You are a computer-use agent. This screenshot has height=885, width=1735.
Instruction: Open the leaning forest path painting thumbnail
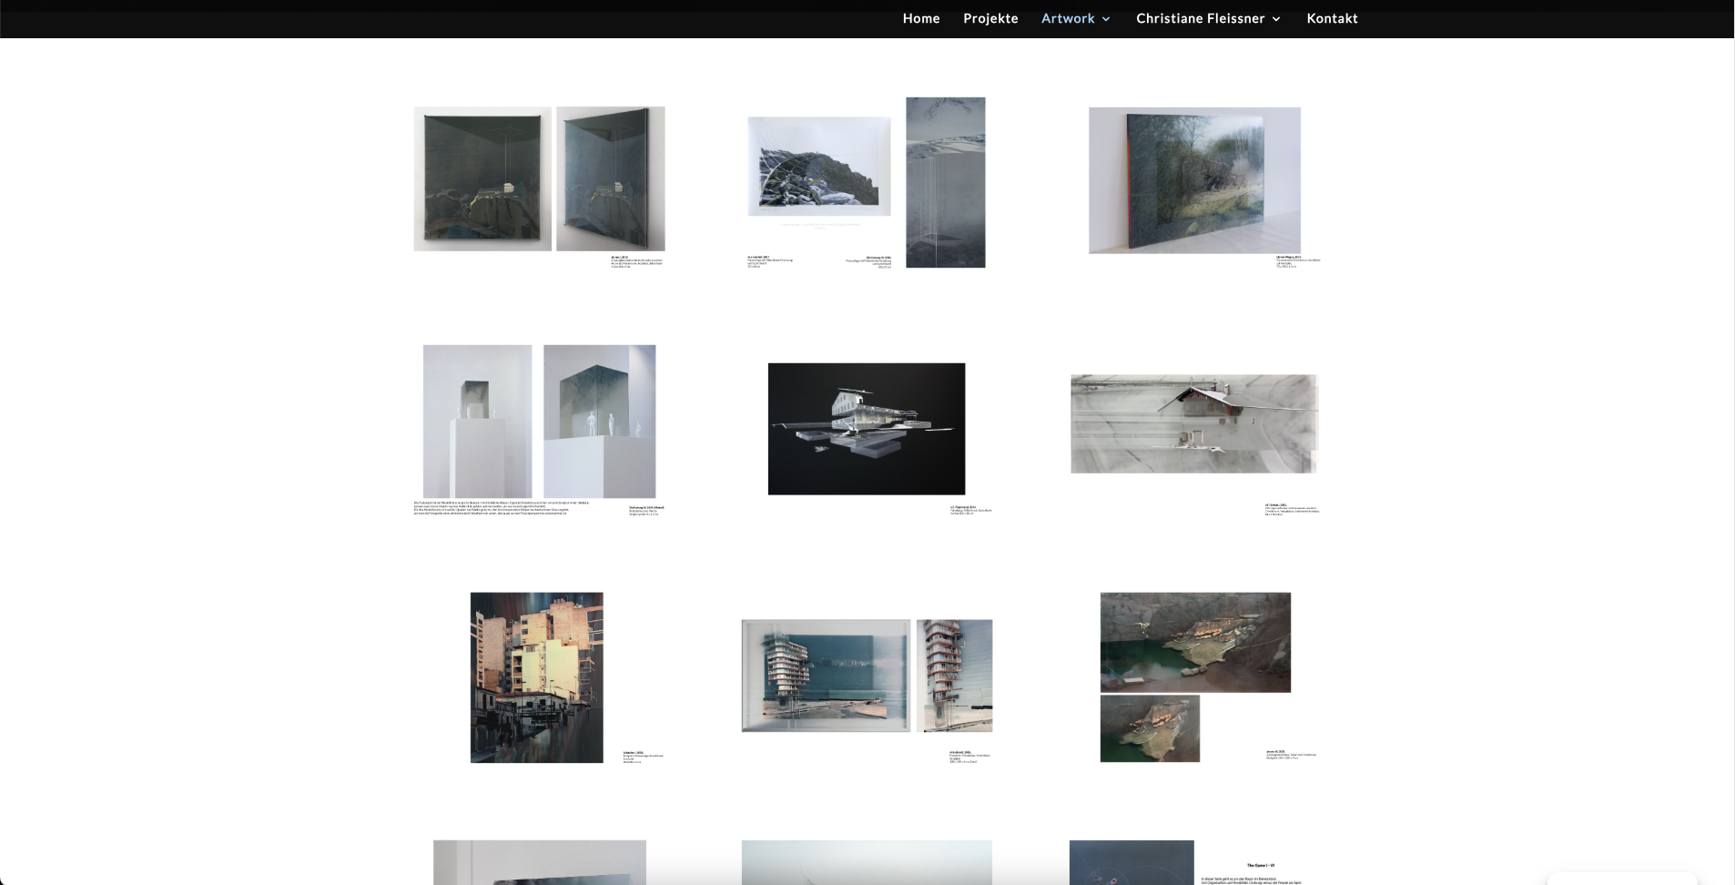pyautogui.click(x=1194, y=180)
